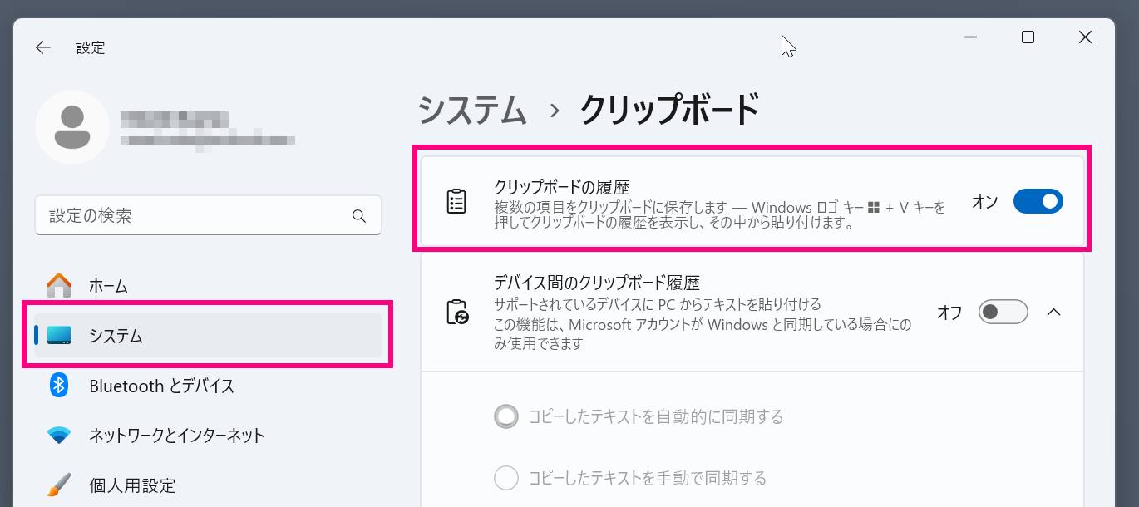The width and height of the screenshot is (1139, 507).
Task: Click the デバイス間 clipboard sync icon
Action: coord(456,313)
